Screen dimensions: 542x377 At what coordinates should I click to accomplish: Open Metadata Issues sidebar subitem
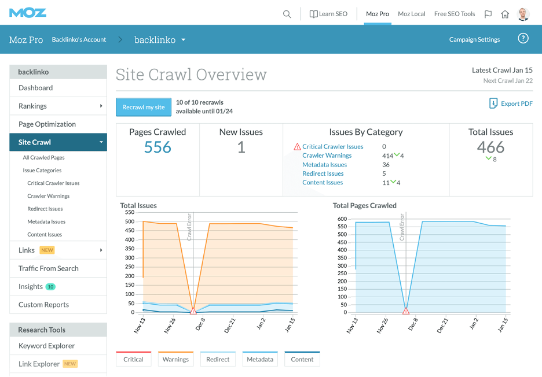coord(46,221)
